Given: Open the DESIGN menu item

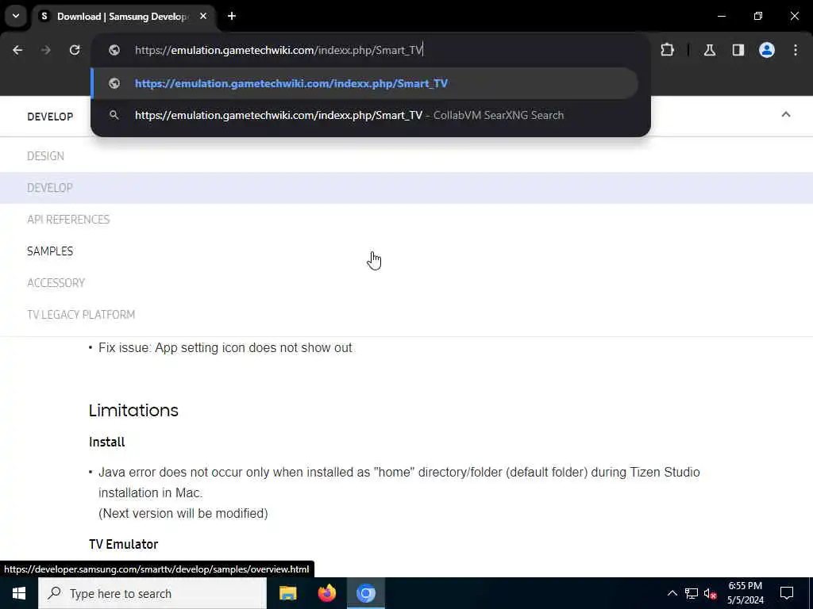Looking at the screenshot, I should [45, 156].
